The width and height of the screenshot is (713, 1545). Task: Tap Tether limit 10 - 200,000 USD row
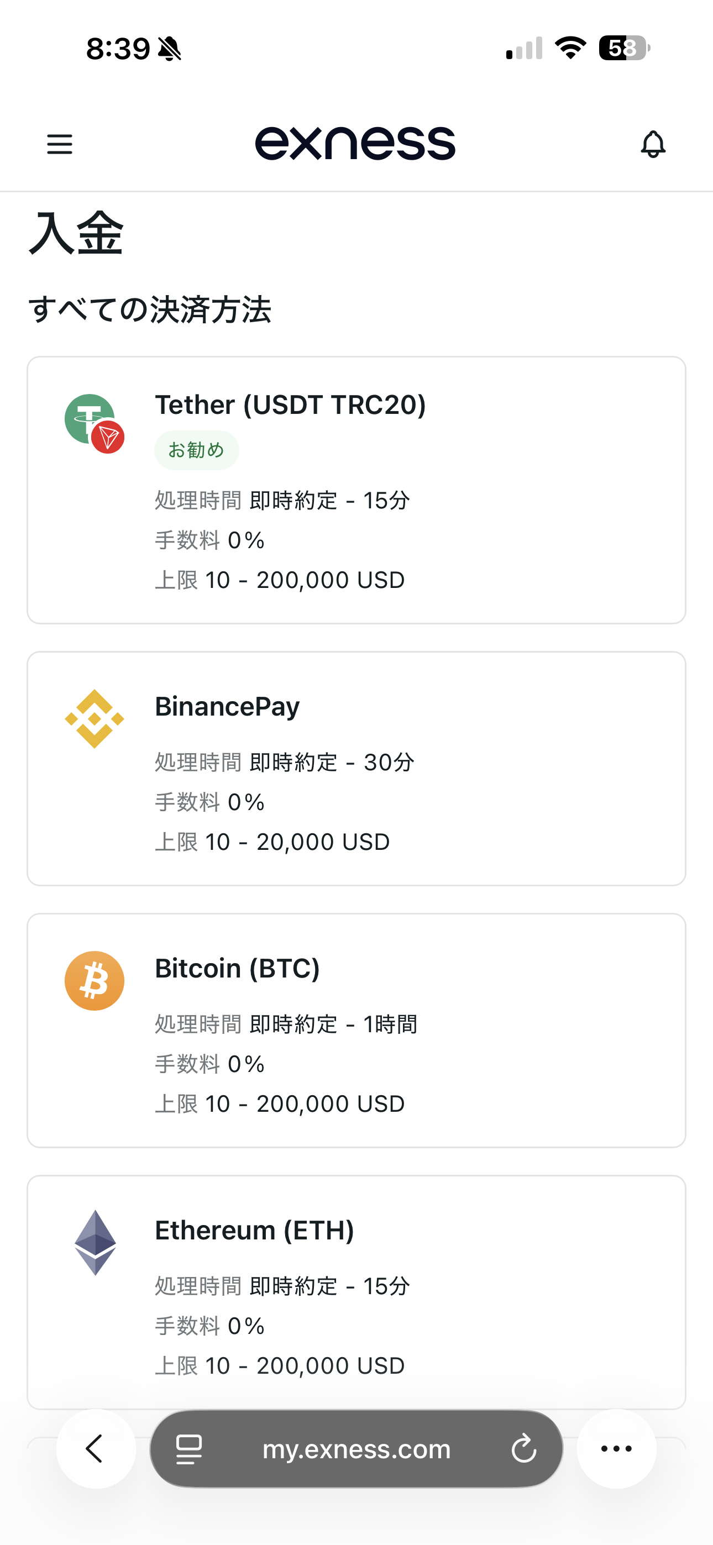coord(280,580)
